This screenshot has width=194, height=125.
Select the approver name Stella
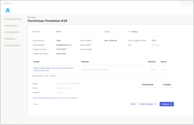tap(59, 40)
